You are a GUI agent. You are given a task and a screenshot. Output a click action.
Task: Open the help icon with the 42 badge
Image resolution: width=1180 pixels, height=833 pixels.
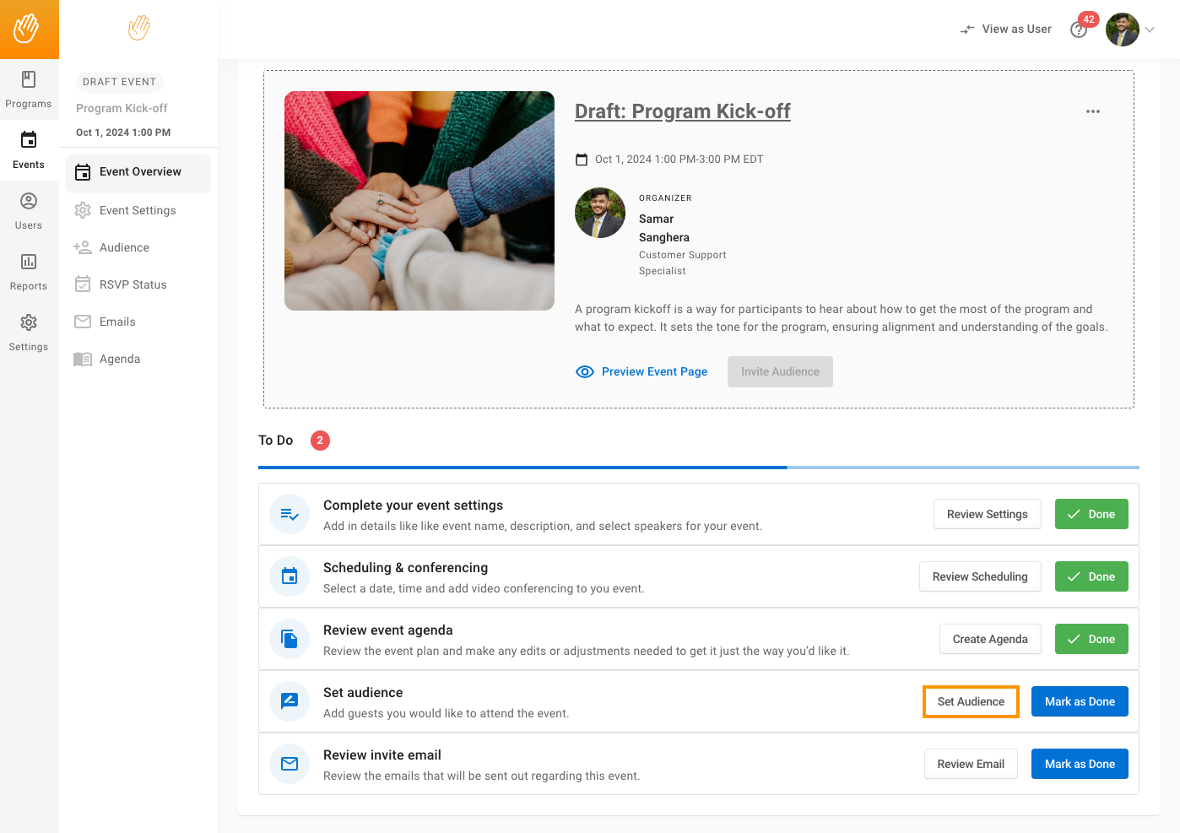(1079, 30)
